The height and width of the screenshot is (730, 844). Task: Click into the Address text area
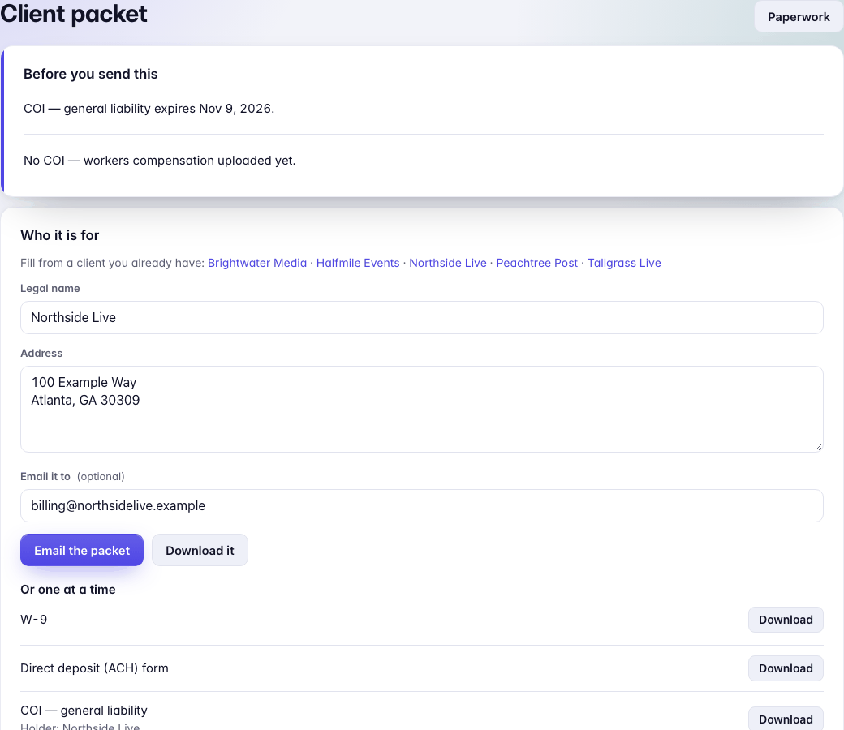pyautogui.click(x=422, y=410)
